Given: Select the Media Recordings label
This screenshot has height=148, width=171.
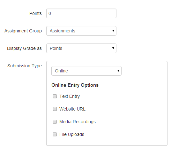Looking at the screenshot, I should [x=78, y=122].
